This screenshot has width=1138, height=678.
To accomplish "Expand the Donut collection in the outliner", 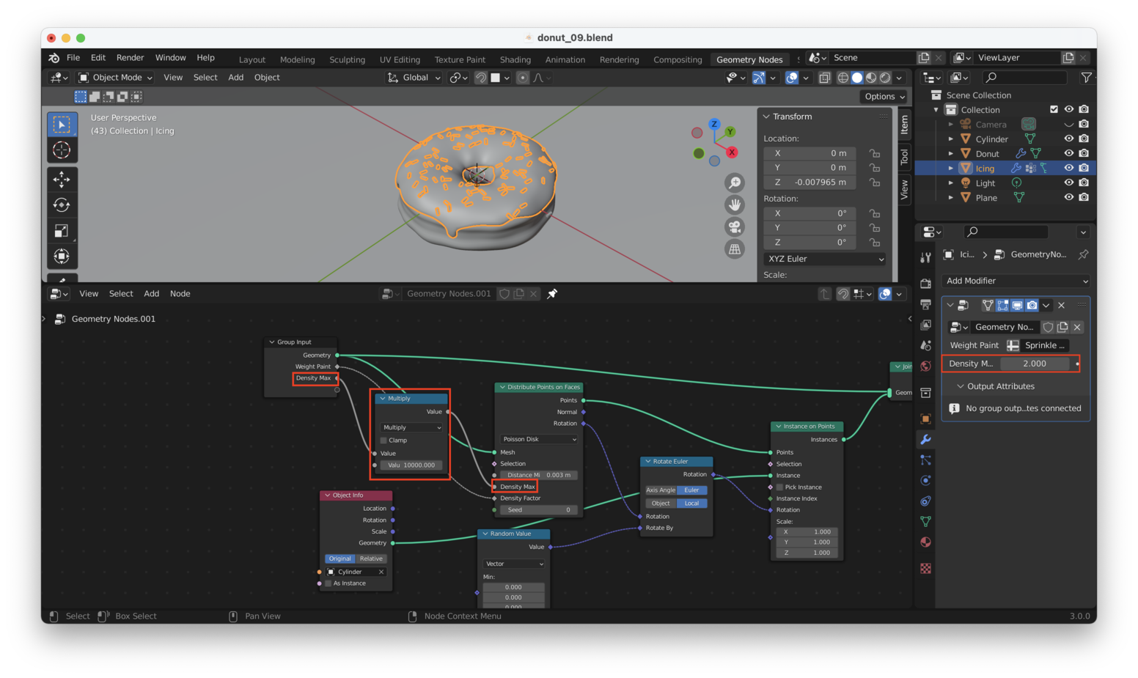I will click(x=950, y=153).
